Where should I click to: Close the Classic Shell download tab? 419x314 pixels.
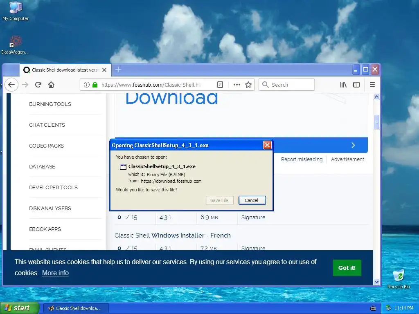point(104,70)
